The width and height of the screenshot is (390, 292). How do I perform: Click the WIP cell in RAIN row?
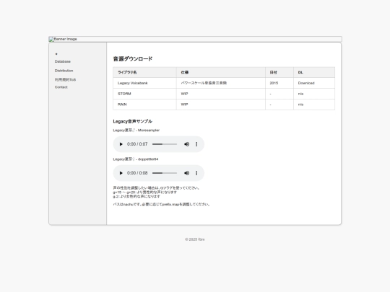221,105
